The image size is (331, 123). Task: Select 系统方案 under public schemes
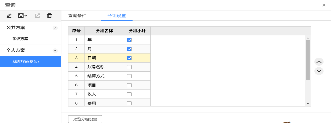pyautogui.click(x=20, y=39)
